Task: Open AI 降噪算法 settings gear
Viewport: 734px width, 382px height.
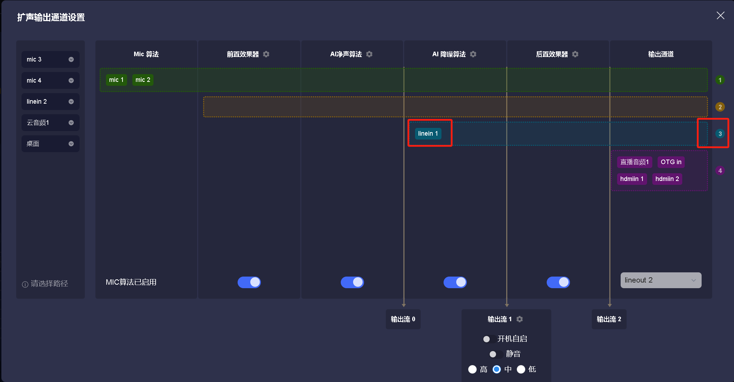Action: [x=473, y=54]
